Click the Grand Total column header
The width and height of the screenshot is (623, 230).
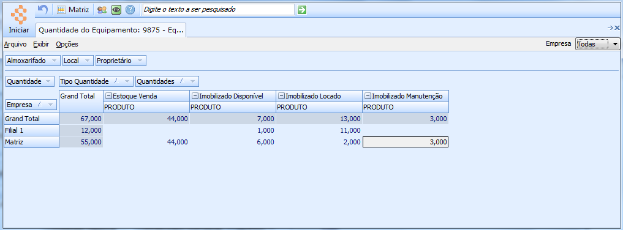point(81,102)
